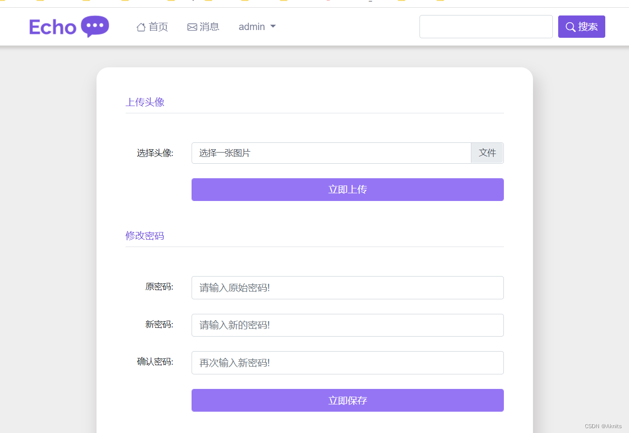This screenshot has width=629, height=433.
Task: Focus the top search input box
Action: point(486,27)
